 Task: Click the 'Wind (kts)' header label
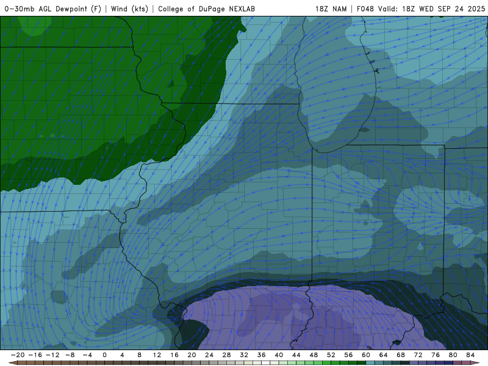[129, 9]
